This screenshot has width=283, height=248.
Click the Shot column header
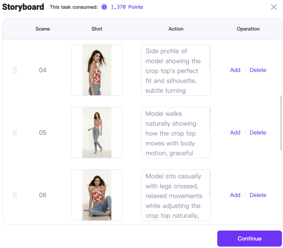[97, 29]
